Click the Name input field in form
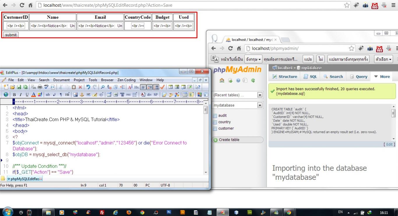The height and width of the screenshot is (216, 398). (x=53, y=26)
